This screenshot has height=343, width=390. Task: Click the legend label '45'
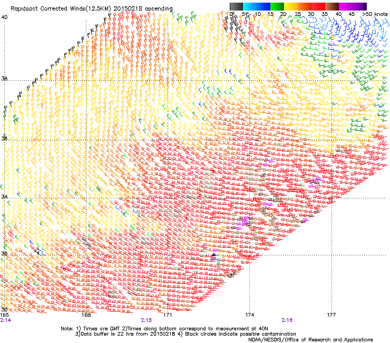[x=352, y=14]
